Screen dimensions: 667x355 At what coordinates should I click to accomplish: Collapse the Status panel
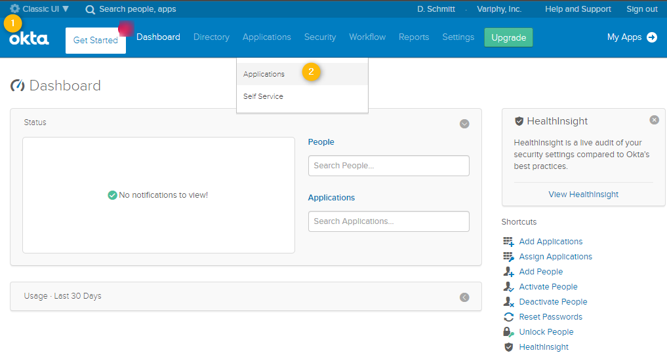(464, 124)
